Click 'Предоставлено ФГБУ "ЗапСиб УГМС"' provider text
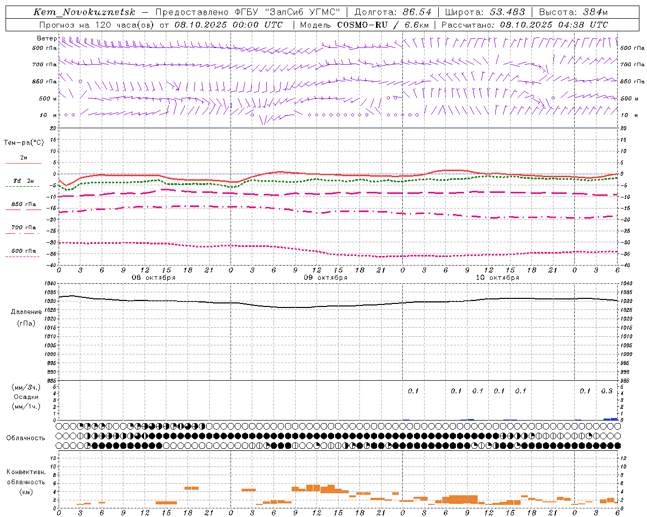The height and width of the screenshot is (517, 647). click(x=248, y=12)
